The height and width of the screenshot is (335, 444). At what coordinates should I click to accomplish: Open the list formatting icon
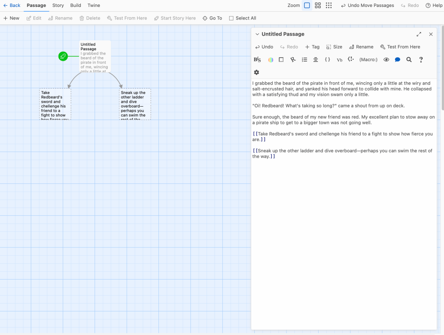[x=304, y=60]
